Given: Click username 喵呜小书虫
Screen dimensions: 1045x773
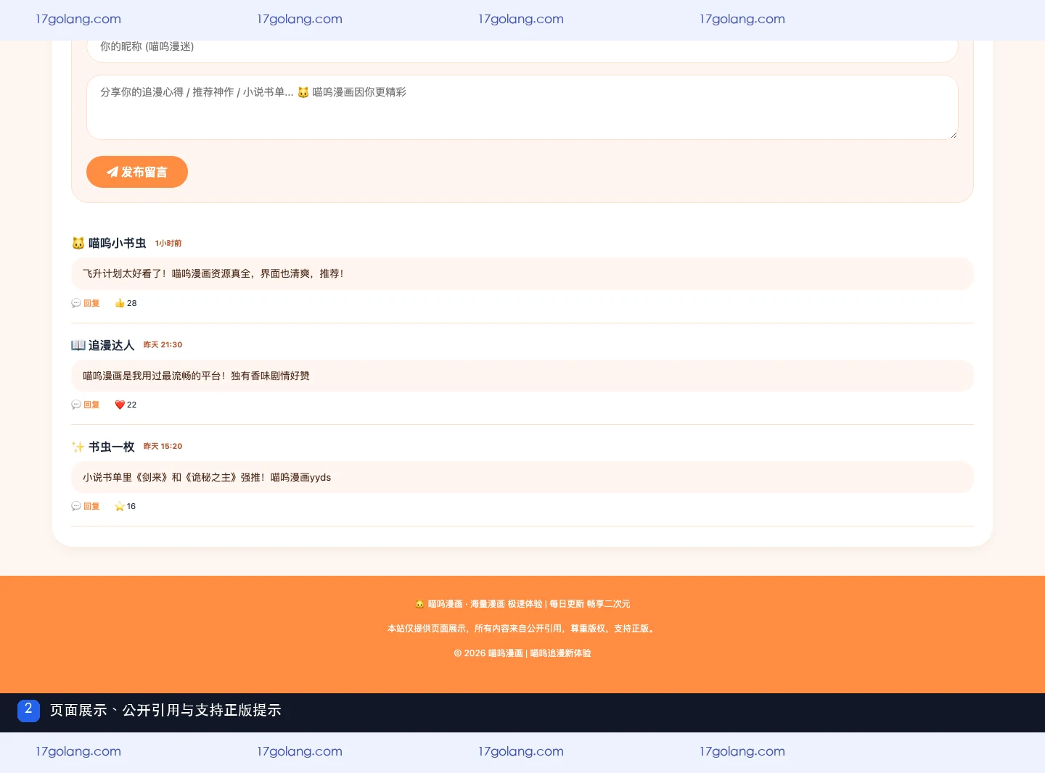Looking at the screenshot, I should (118, 243).
